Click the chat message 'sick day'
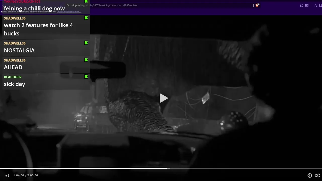This screenshot has width=322, height=181. (14, 84)
